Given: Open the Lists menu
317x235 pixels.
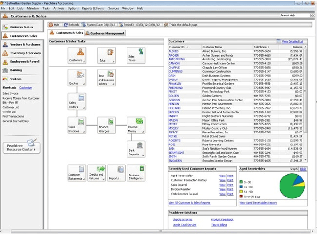Looking at the screenshot, I should click(x=20, y=8).
